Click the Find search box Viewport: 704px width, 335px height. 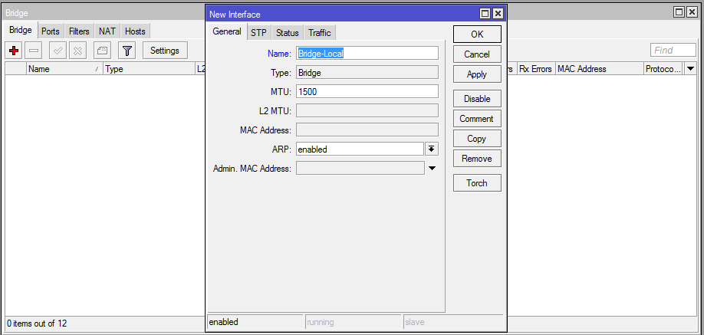click(673, 51)
